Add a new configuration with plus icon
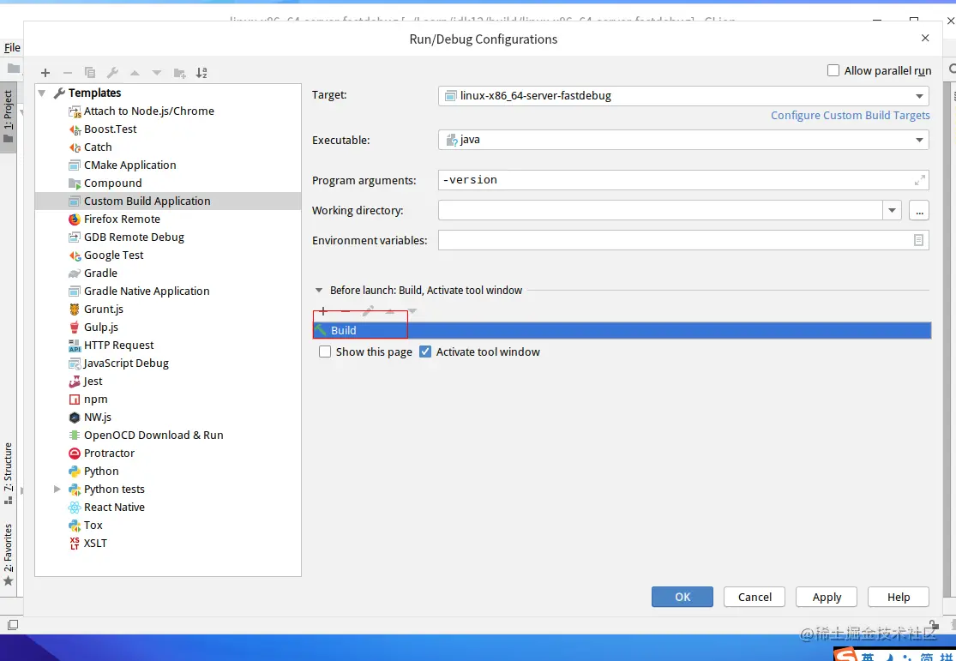 (x=45, y=73)
